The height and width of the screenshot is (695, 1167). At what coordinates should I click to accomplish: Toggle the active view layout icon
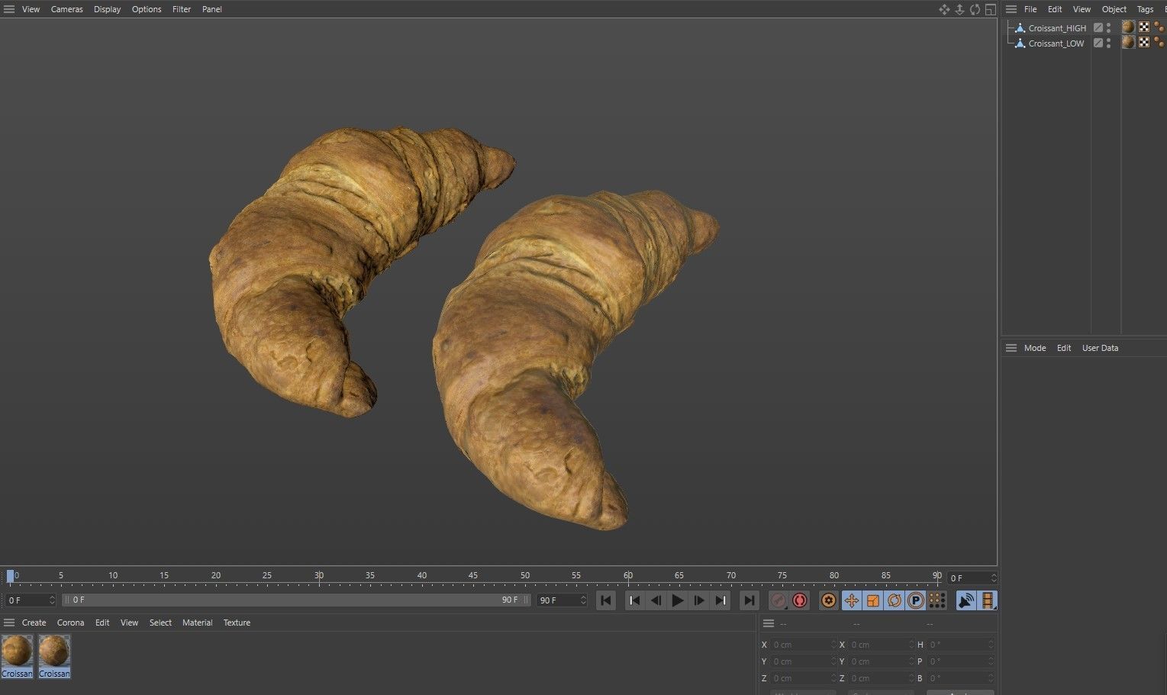pos(990,9)
